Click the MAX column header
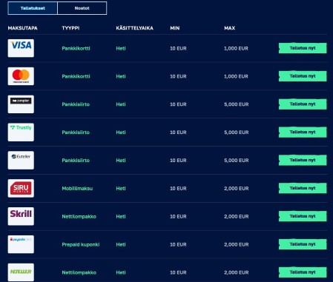 coord(230,28)
